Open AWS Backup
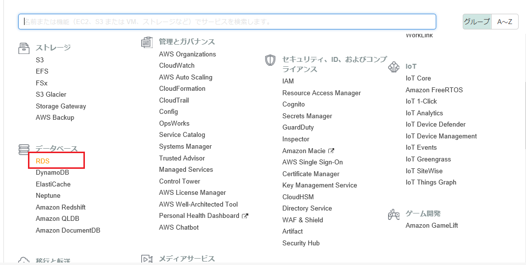Screen dimensions: 526x265 [x=55, y=118]
